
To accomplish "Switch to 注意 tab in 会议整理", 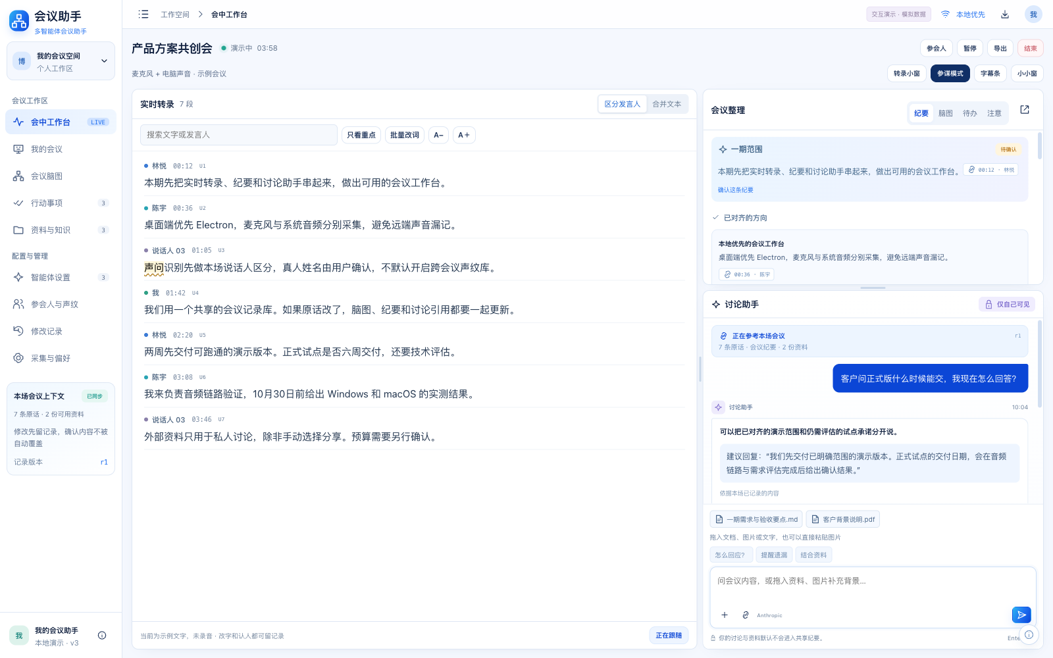I will [x=994, y=113].
